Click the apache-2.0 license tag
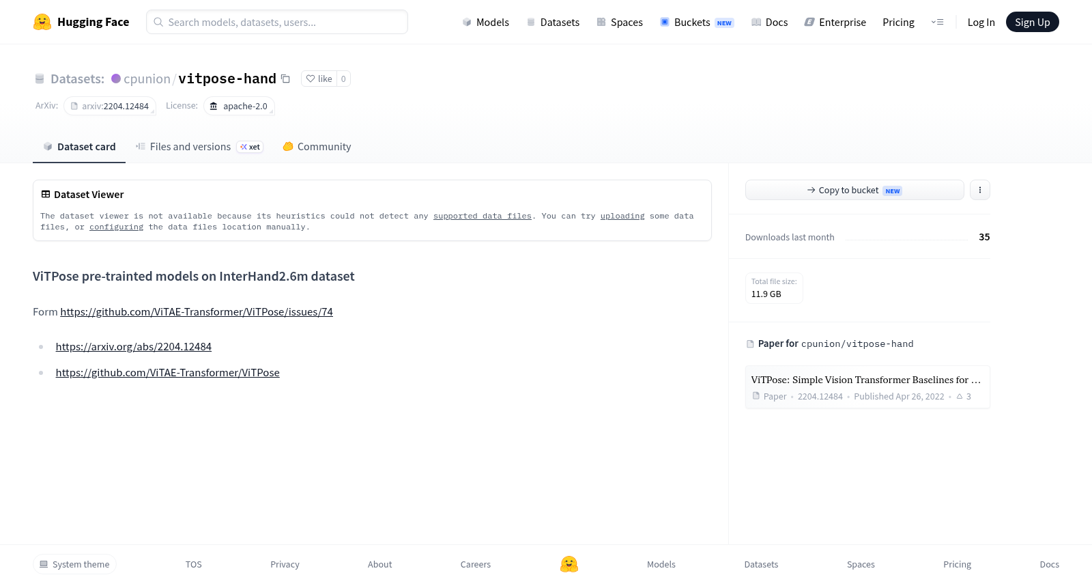 pos(239,106)
